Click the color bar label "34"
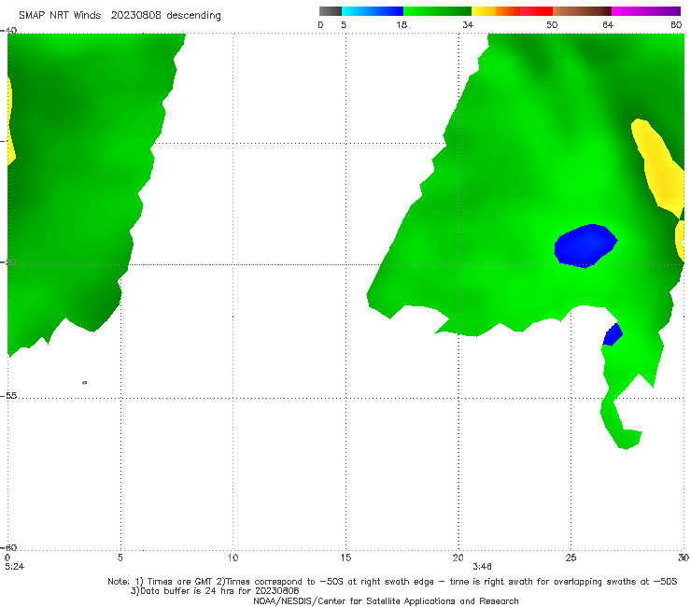This screenshot has width=691, height=607. tap(468, 25)
